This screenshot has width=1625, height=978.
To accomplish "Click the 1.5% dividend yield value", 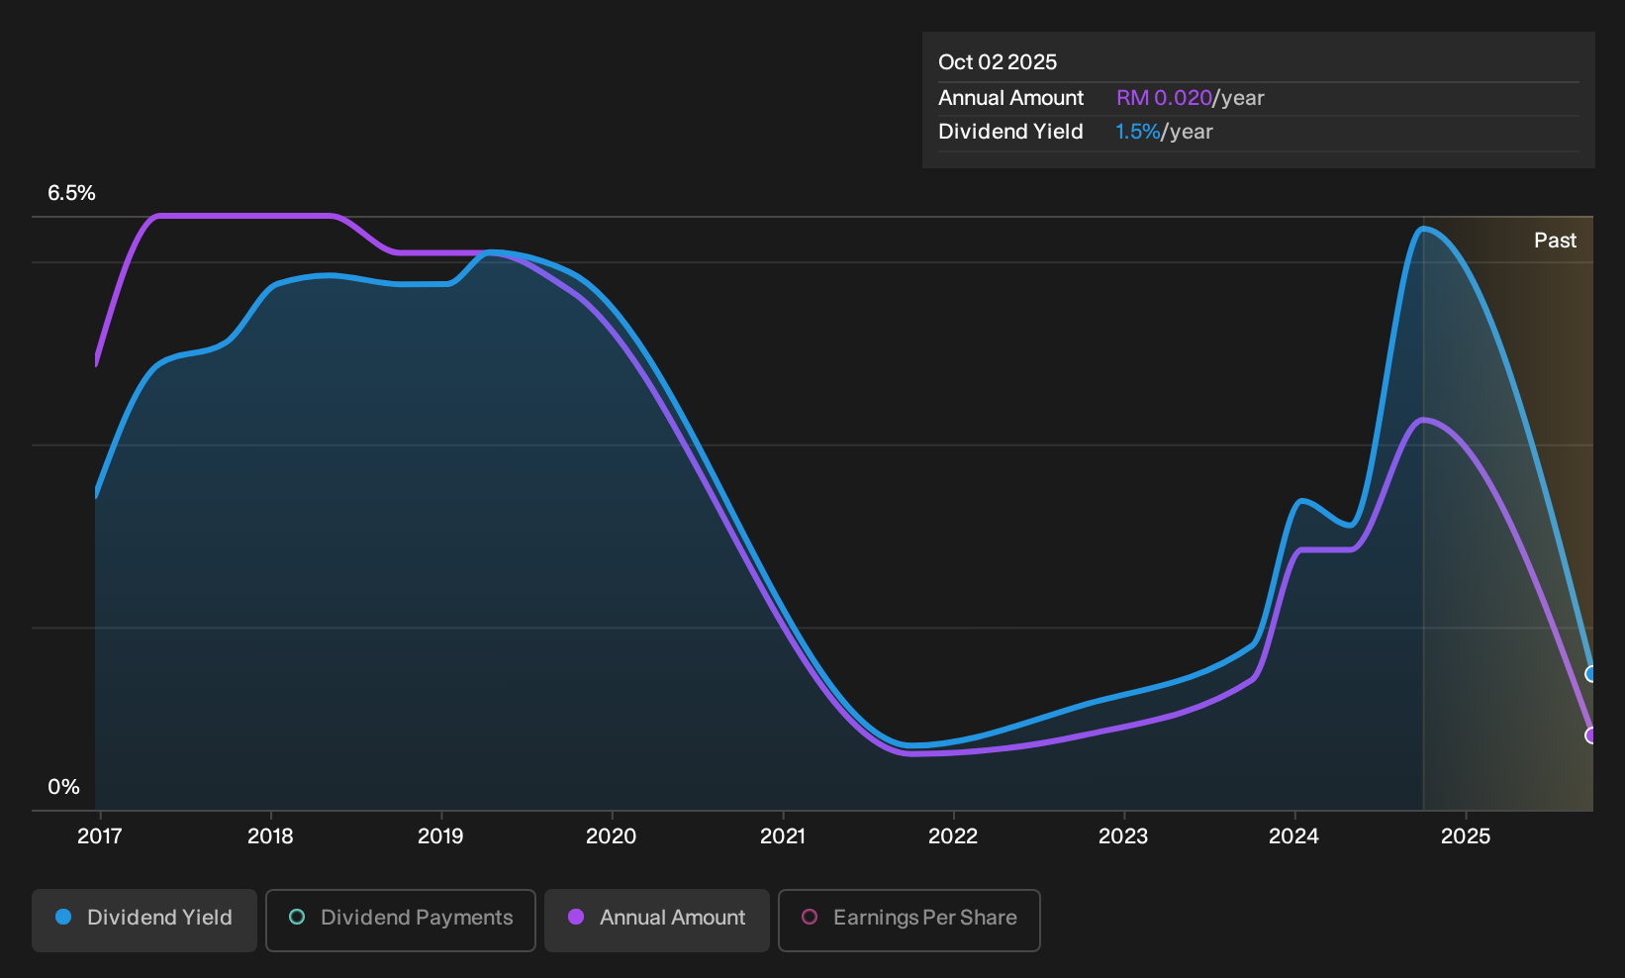I will point(1137,132).
